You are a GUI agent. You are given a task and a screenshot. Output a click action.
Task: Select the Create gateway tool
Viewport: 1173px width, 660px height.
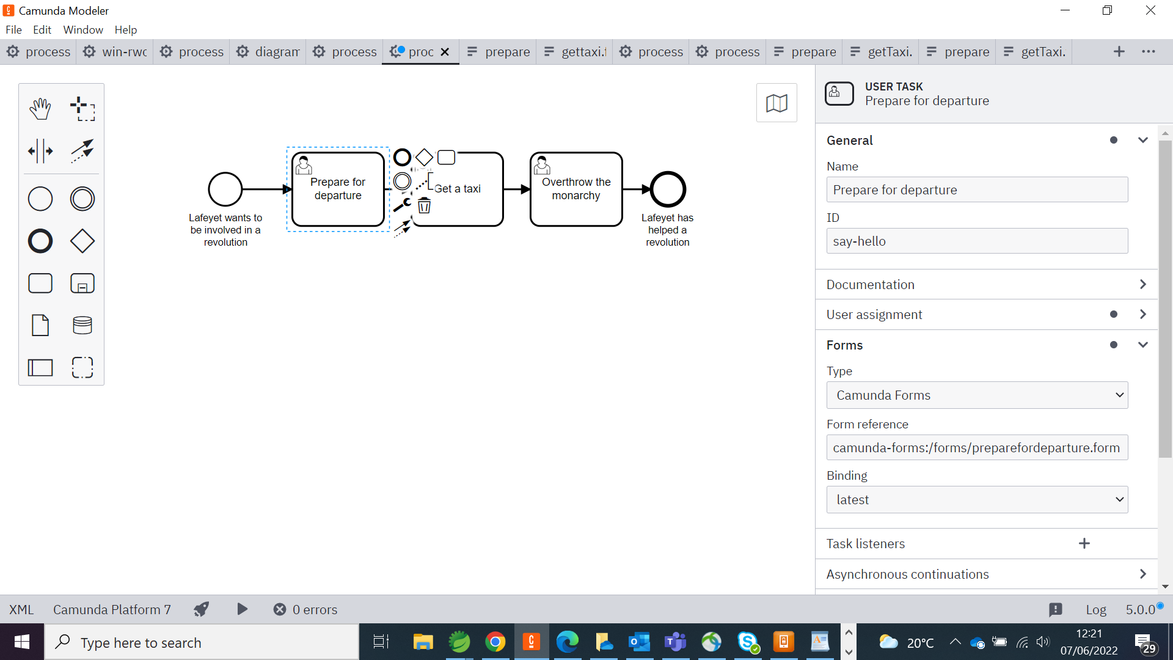tap(82, 241)
